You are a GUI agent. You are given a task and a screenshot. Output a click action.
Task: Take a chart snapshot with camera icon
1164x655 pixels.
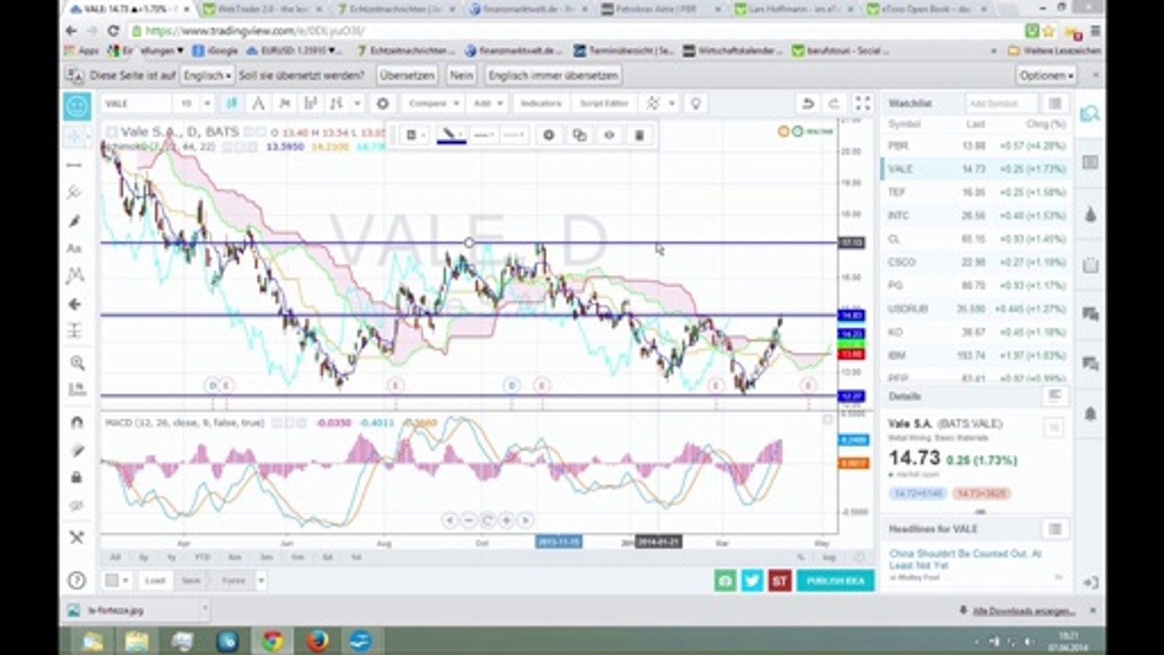tap(725, 580)
